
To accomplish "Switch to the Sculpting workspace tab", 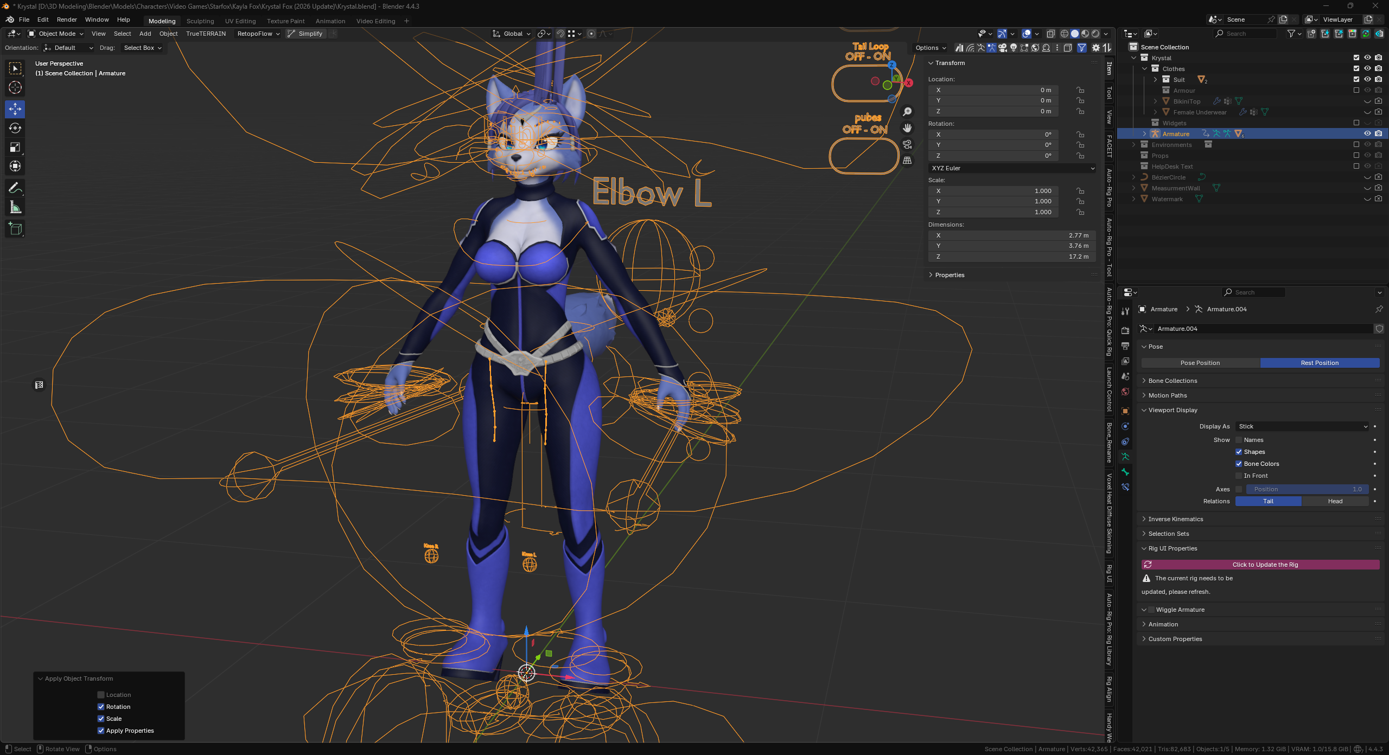I will click(x=200, y=21).
